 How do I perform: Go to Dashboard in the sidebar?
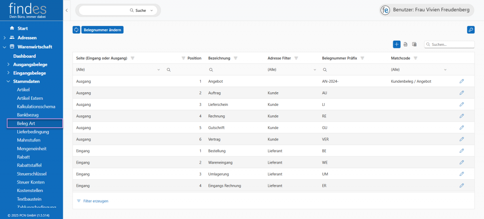tap(24, 56)
